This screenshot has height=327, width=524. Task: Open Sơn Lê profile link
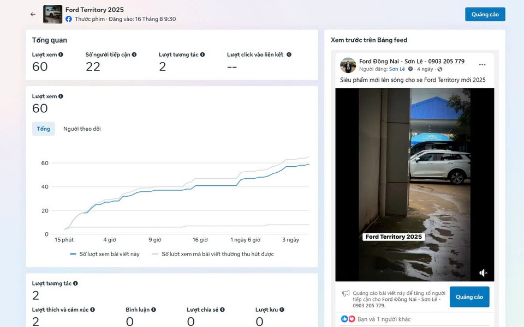pos(397,69)
